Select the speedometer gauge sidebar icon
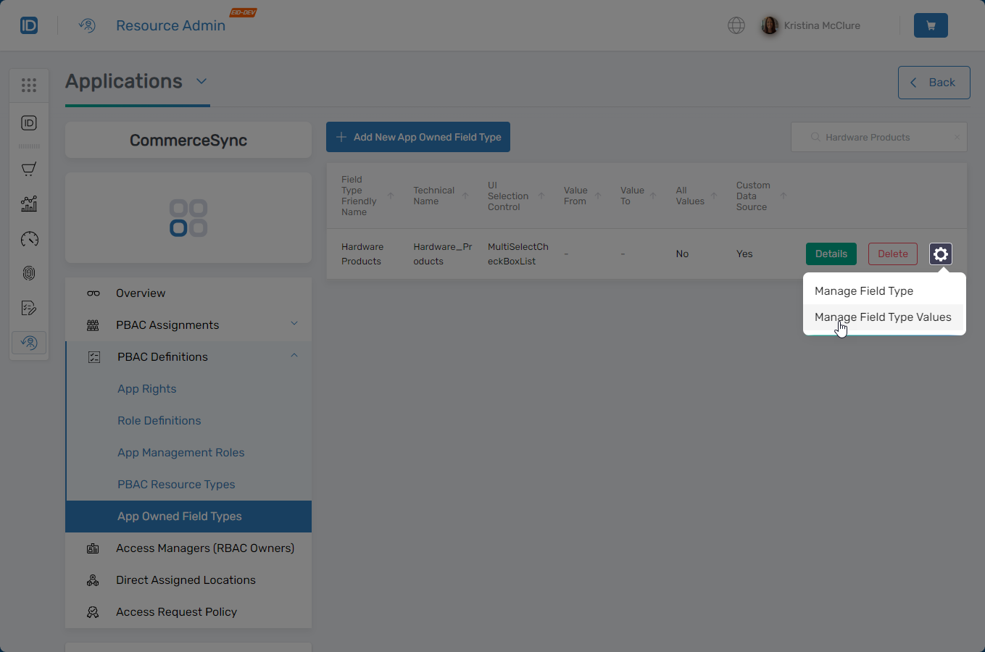 click(x=29, y=239)
